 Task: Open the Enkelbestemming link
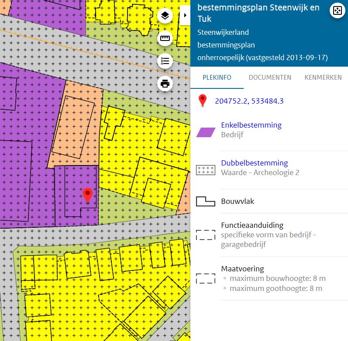tap(251, 125)
